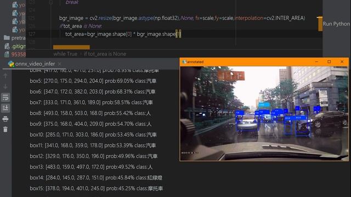
Task: Click the print icon in the run panel
Action: (x=5, y=119)
